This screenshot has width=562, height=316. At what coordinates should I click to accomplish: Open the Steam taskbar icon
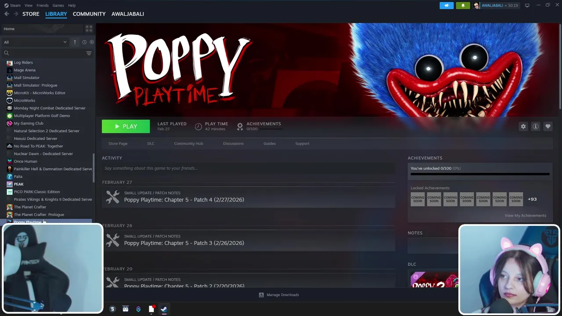pyautogui.click(x=164, y=309)
